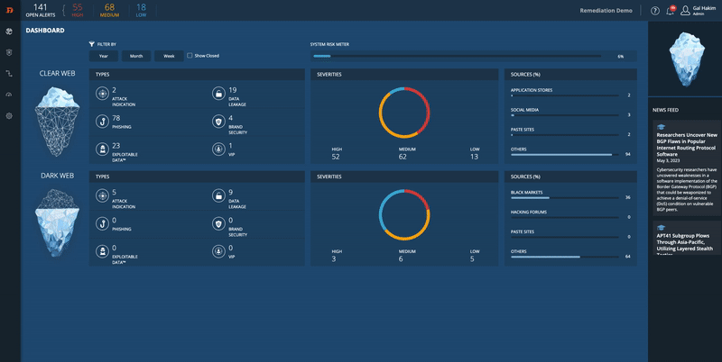Open the Gal Hakim user profile icon
Screen dimensions: 722x362
685,11
